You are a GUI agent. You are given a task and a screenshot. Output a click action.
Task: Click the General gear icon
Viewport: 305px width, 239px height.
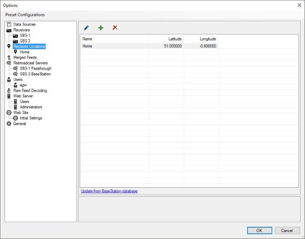tap(9, 124)
